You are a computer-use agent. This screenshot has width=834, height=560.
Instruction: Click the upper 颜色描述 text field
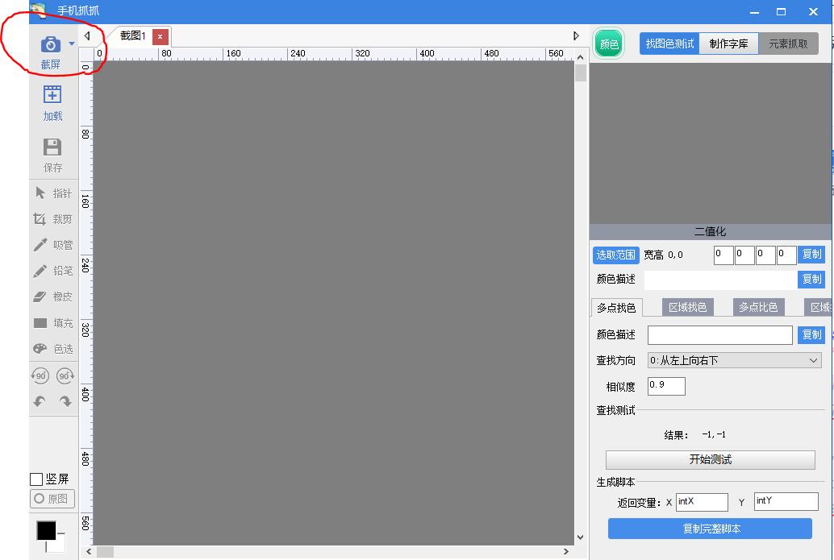721,280
